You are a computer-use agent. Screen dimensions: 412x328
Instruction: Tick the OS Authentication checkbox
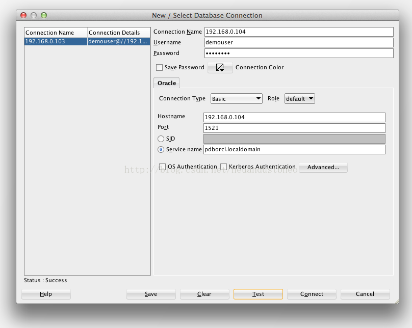[162, 167]
